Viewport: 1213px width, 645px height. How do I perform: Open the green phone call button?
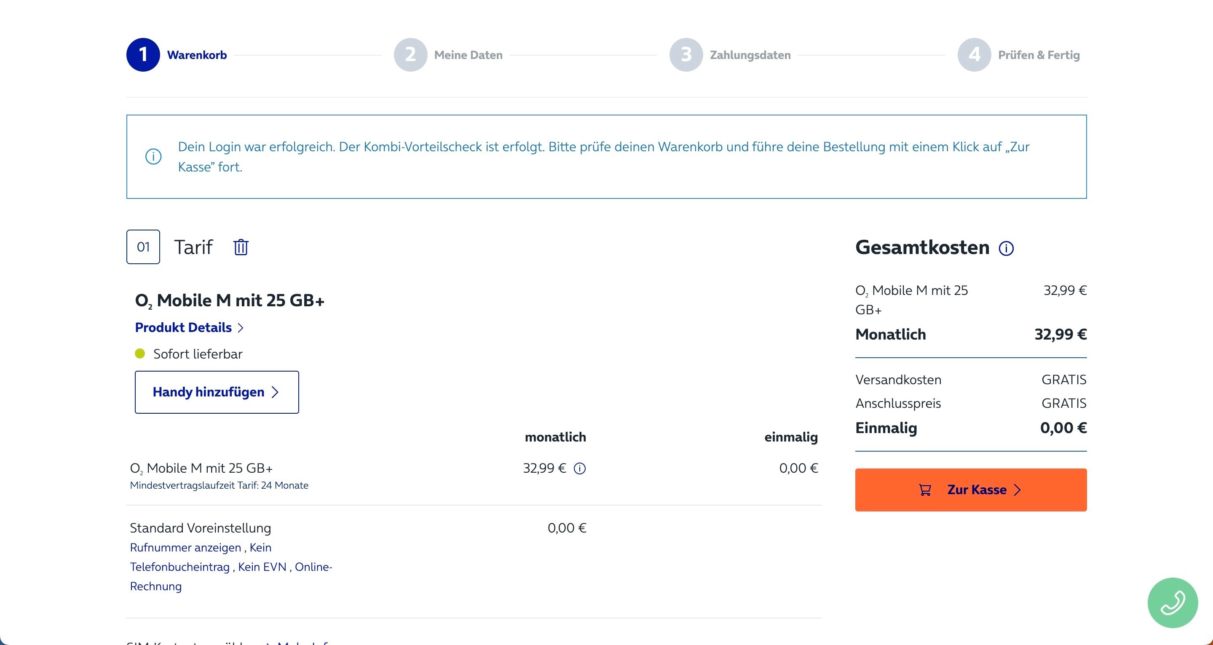1173,602
